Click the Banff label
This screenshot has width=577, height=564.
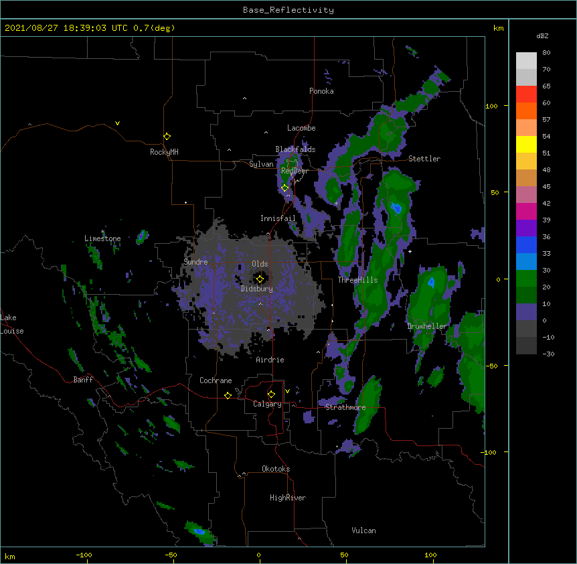[x=83, y=380]
